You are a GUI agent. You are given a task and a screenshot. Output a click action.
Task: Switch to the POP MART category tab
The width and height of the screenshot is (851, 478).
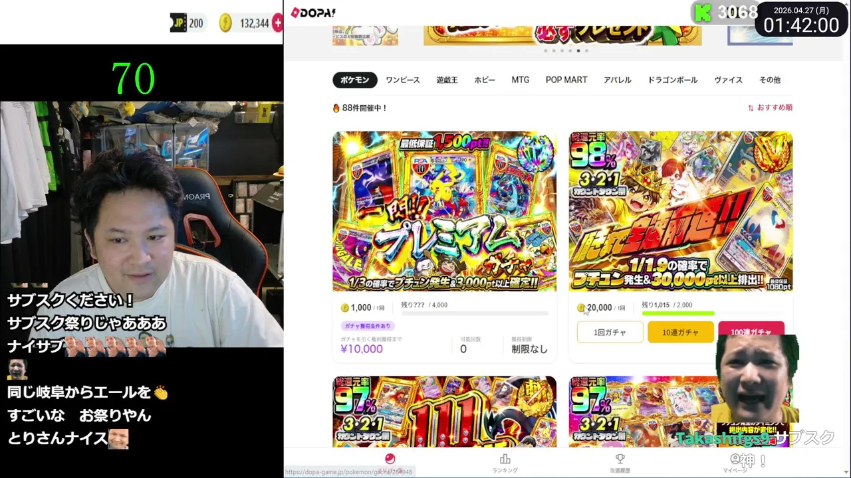coord(566,80)
